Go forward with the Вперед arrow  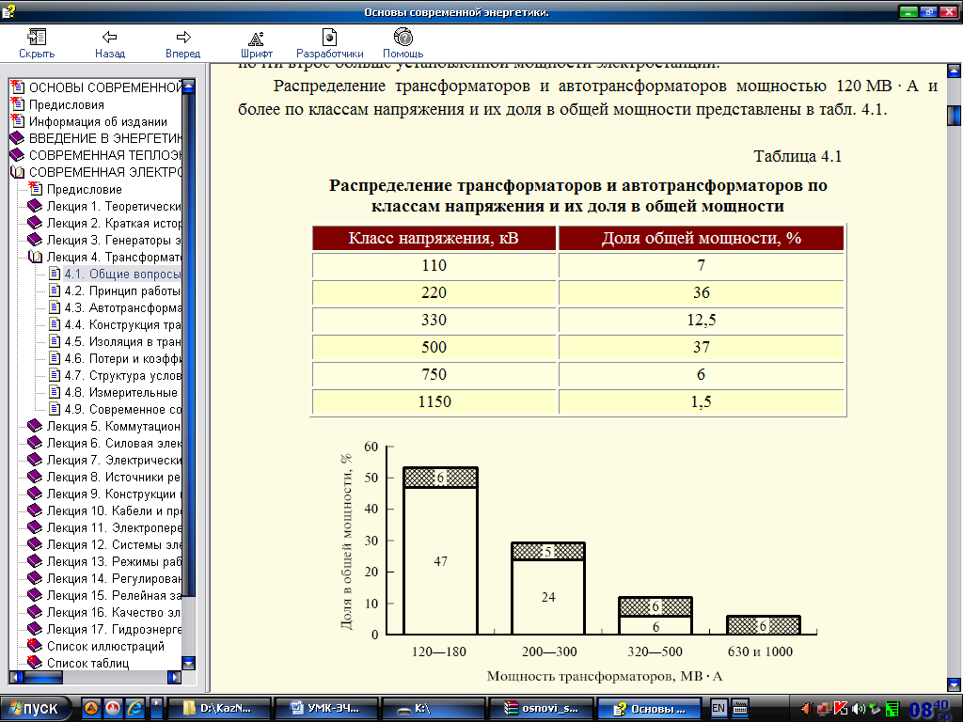coord(183,38)
